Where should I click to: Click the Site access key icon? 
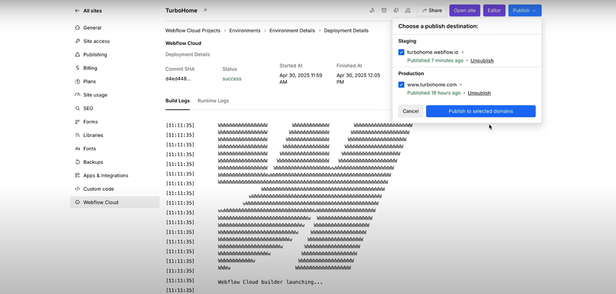coord(77,41)
